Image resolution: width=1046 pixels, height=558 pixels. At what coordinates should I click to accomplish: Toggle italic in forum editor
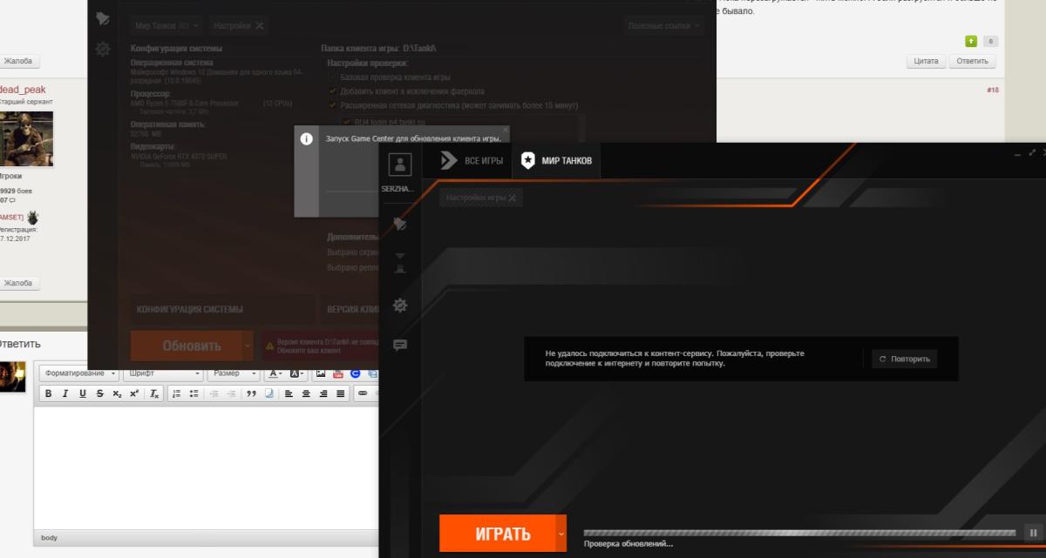click(65, 393)
